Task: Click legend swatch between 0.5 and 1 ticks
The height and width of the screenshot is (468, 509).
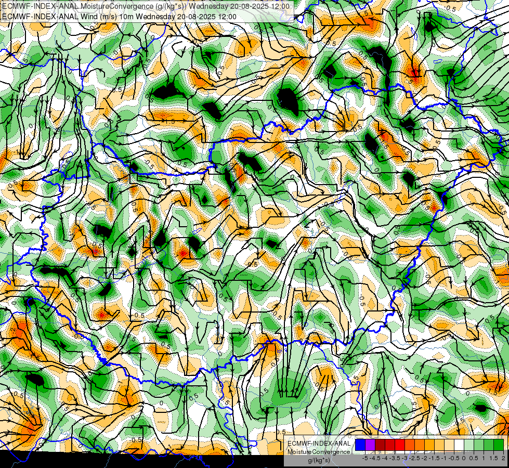Action: tap(479, 445)
